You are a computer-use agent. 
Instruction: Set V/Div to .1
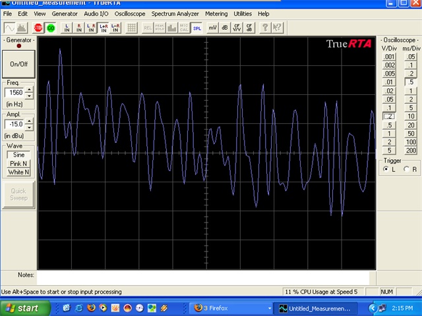click(389, 108)
